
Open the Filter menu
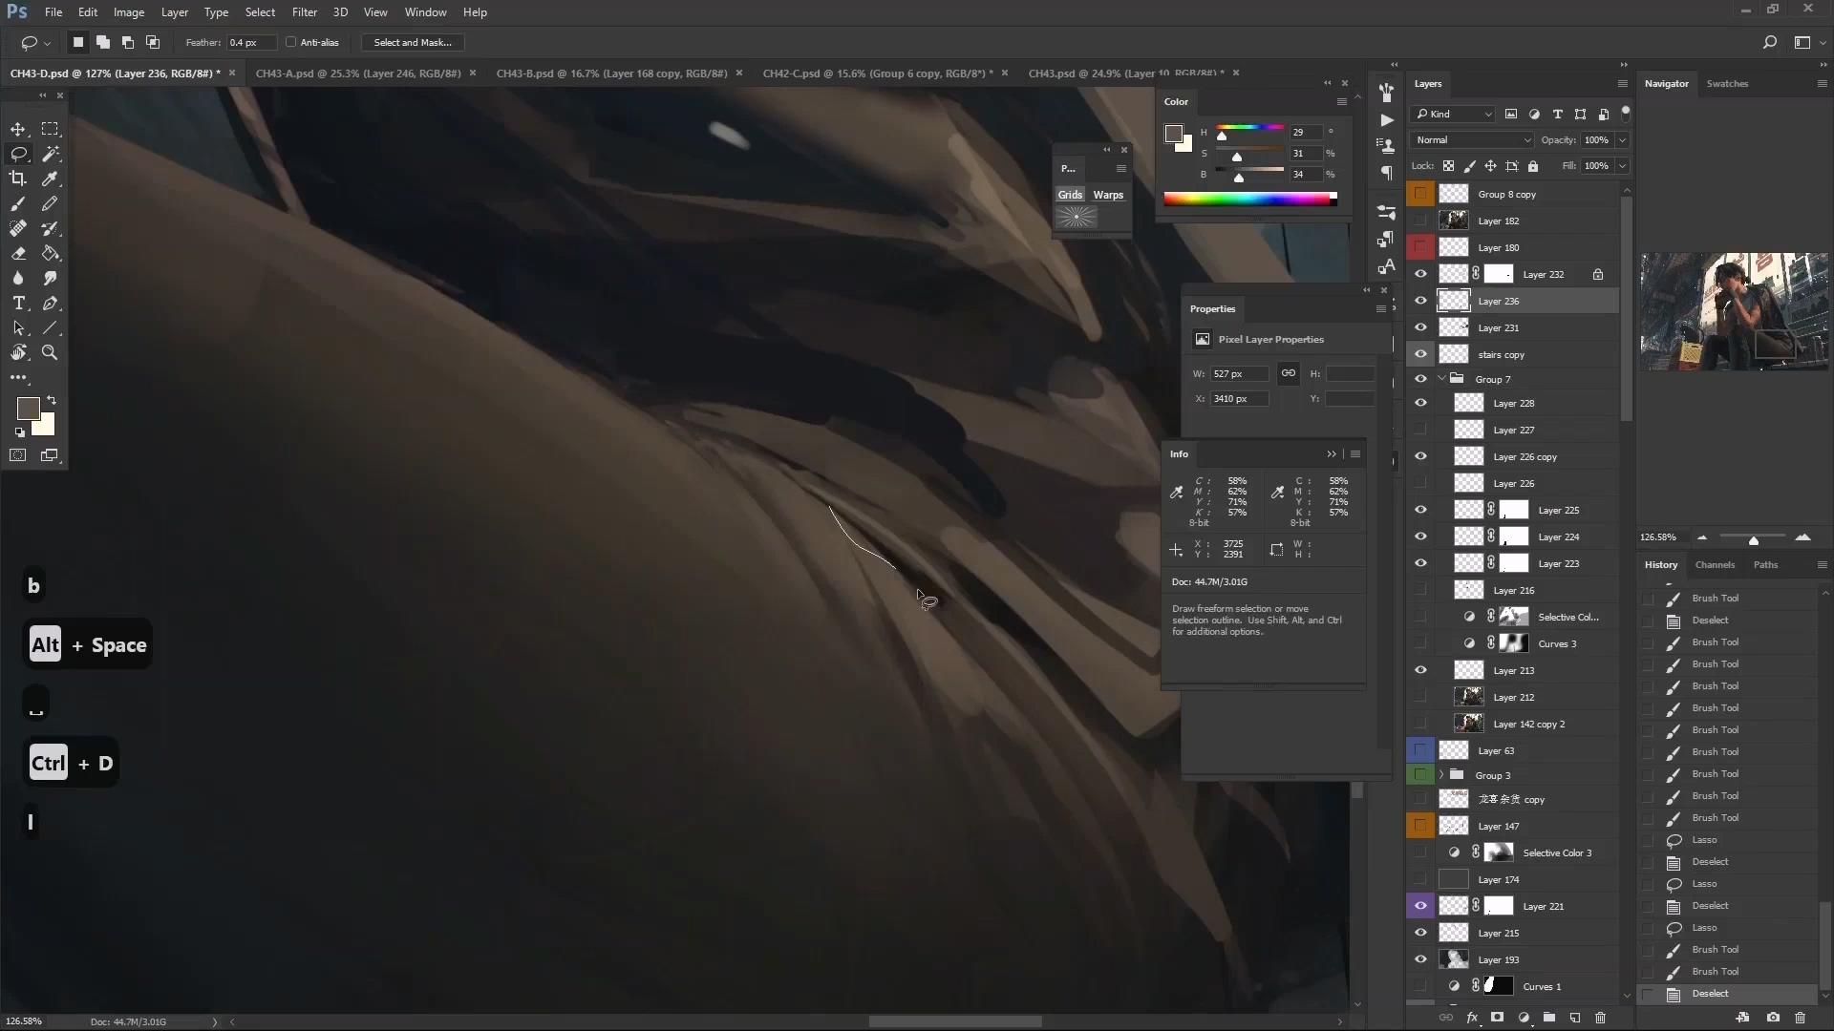(x=305, y=12)
